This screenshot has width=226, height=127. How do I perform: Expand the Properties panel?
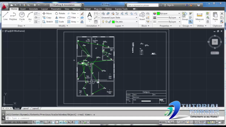tap(166, 26)
